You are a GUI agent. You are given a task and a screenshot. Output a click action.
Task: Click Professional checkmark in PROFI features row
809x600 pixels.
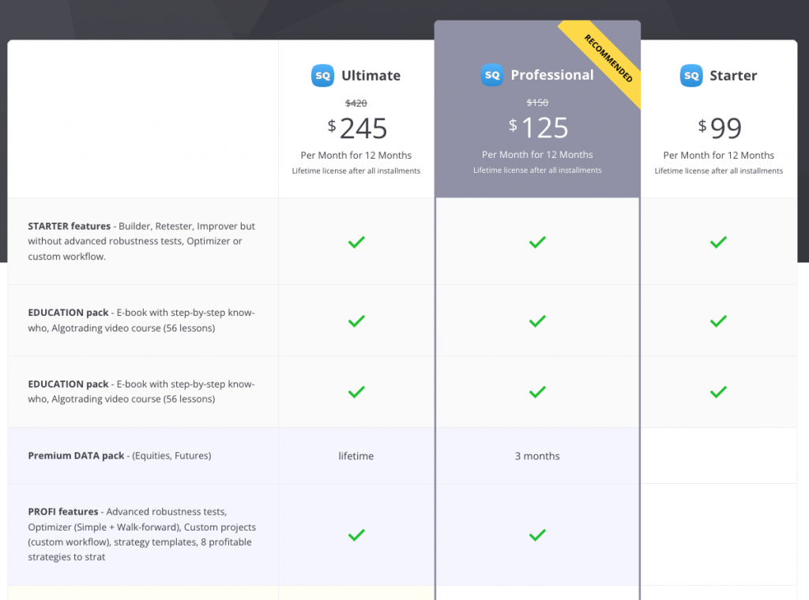coord(537,534)
